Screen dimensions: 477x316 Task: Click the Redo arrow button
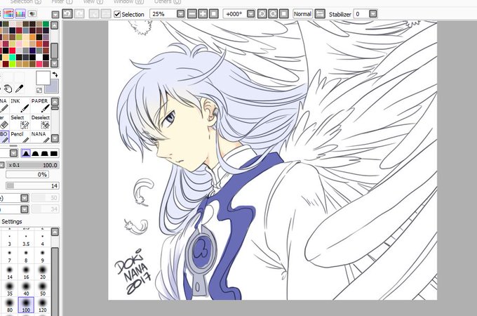79,14
